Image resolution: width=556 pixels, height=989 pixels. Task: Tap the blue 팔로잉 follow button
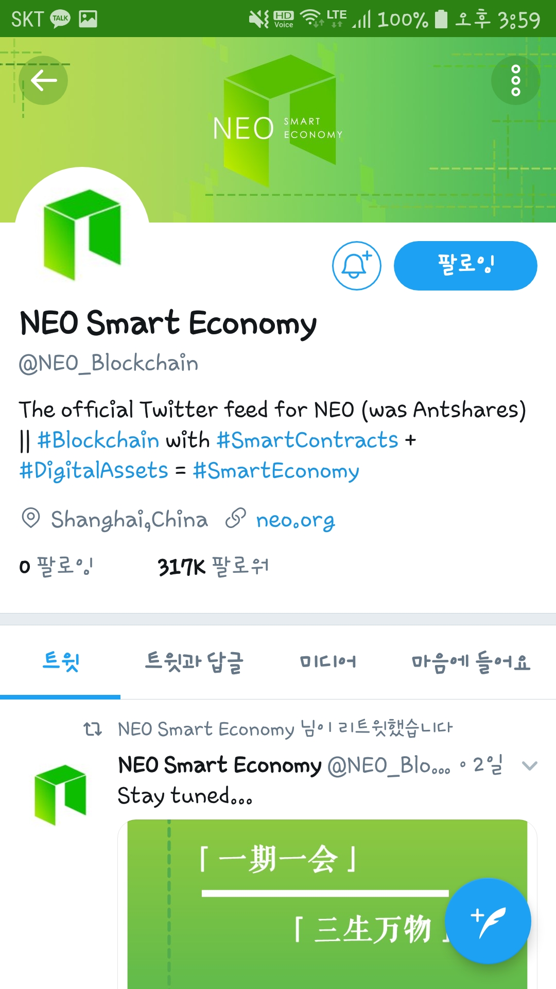(465, 266)
